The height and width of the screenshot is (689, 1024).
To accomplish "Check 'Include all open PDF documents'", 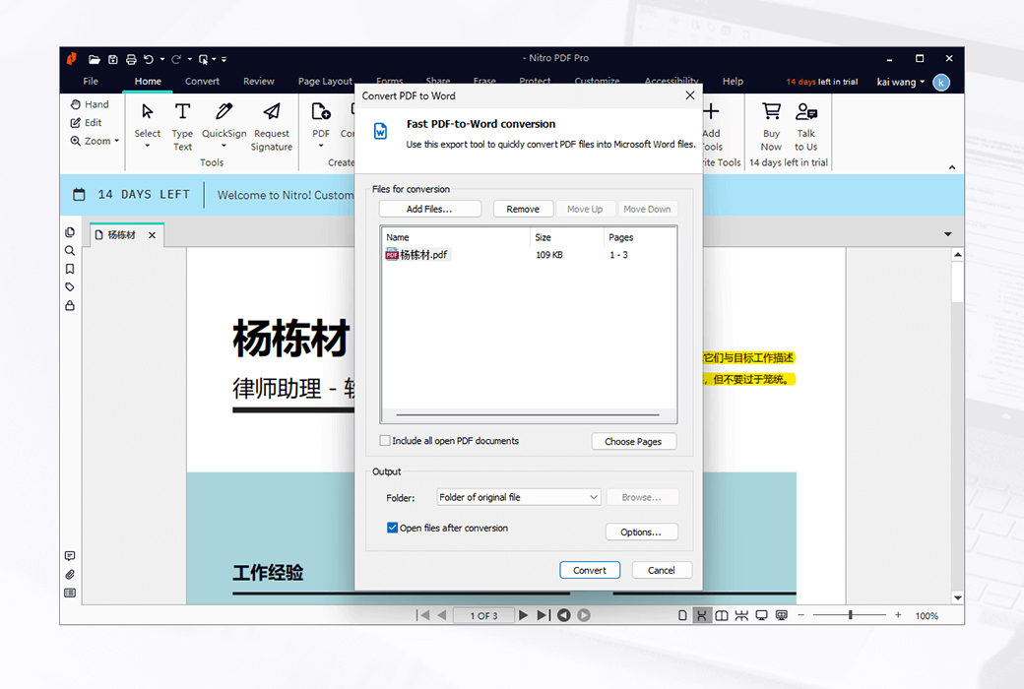I will pyautogui.click(x=385, y=441).
